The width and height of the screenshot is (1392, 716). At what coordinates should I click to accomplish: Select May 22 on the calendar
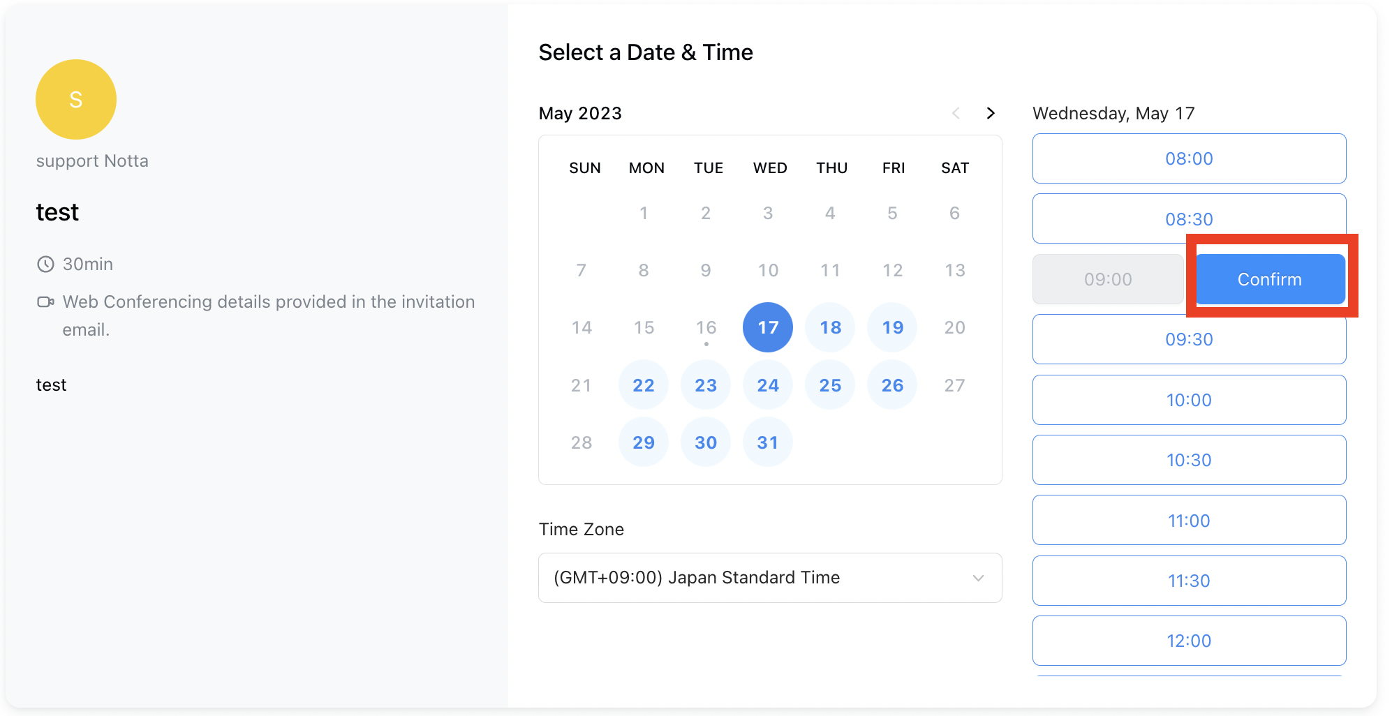coord(644,385)
